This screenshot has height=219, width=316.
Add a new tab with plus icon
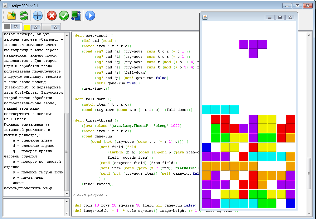click(38, 15)
